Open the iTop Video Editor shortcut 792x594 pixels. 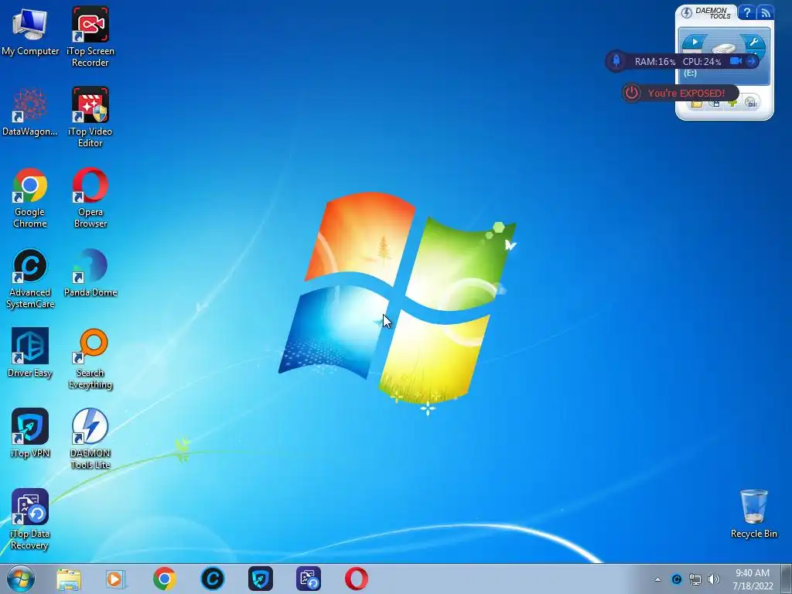pyautogui.click(x=90, y=118)
